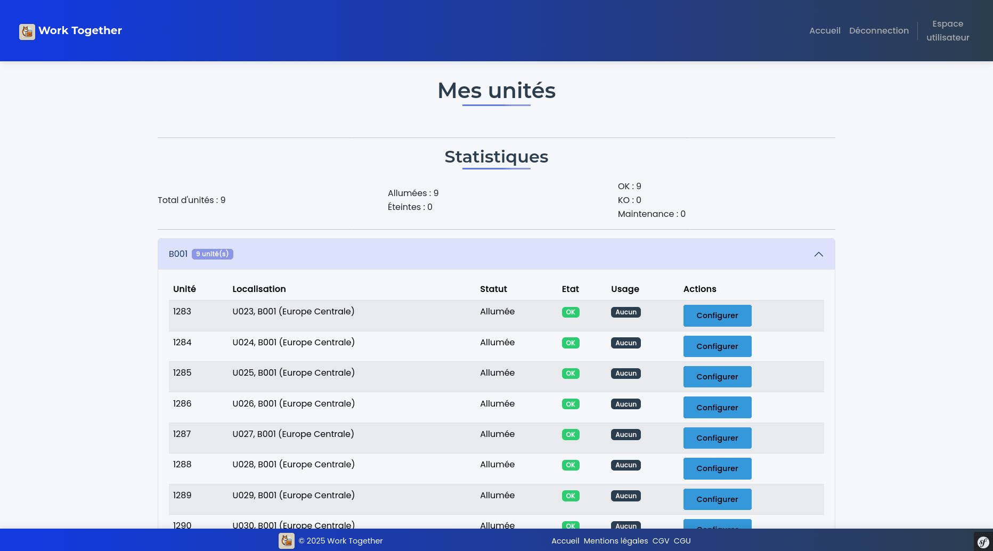This screenshot has height=551, width=993.
Task: Click the 9 unité(s) badge
Action: coord(213,254)
